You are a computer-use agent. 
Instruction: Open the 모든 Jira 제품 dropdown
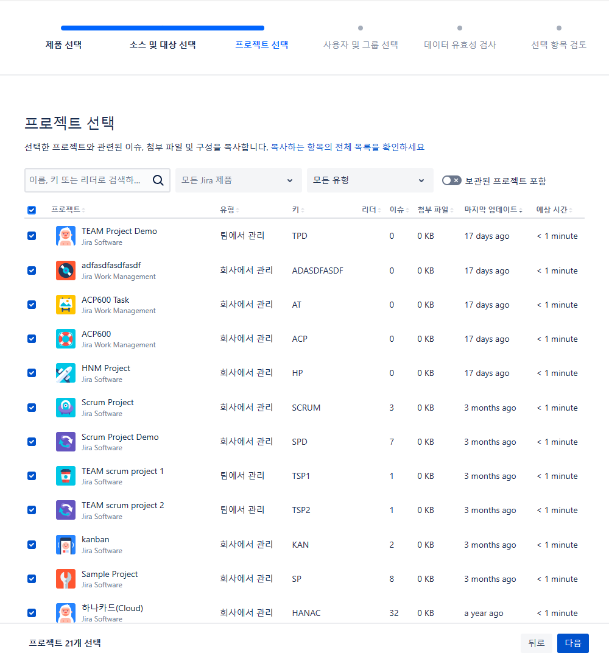[x=238, y=180]
